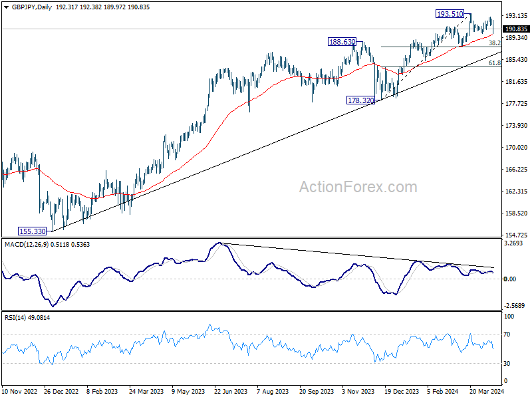Select the 193.510 price label

(450, 14)
